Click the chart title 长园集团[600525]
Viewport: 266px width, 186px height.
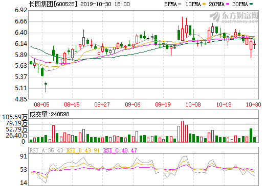coord(53,4)
